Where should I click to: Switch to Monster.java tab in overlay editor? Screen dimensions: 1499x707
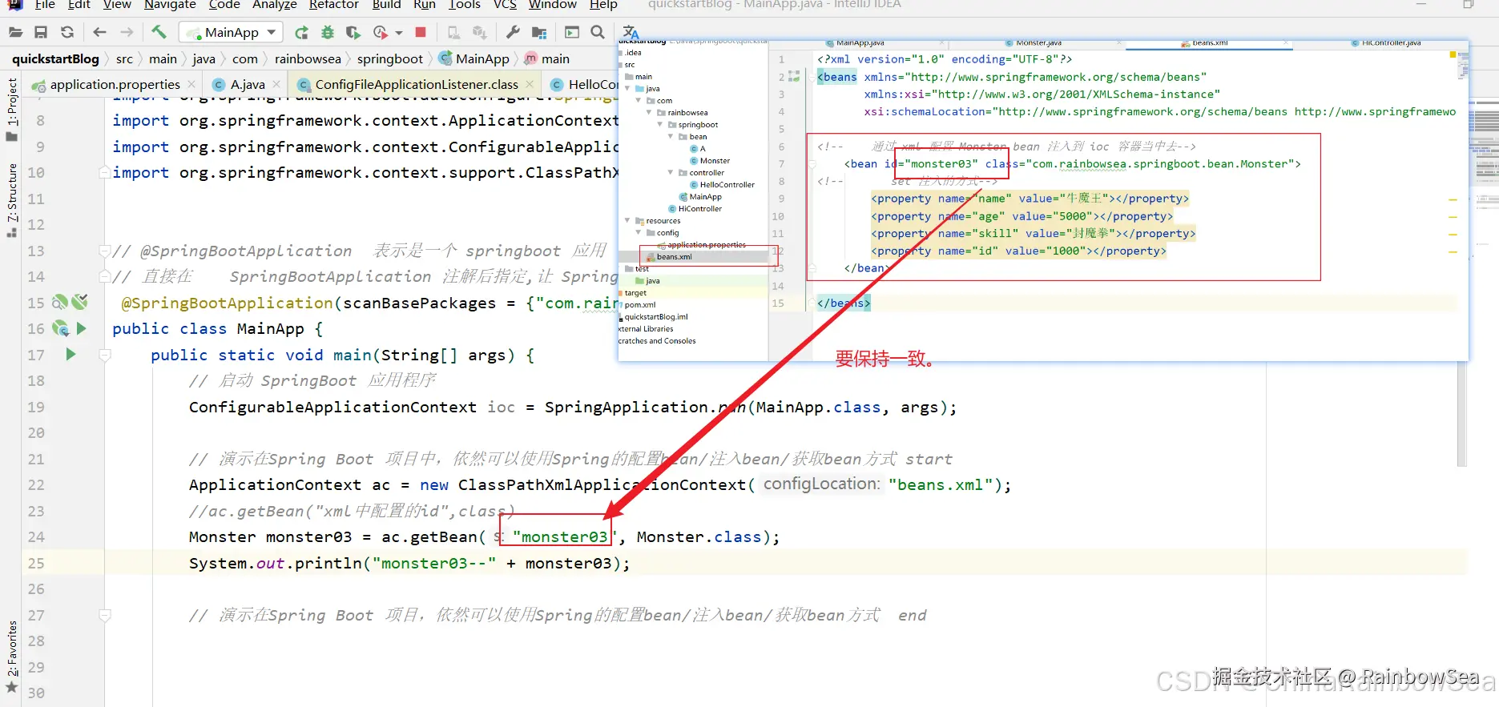[x=1038, y=43]
